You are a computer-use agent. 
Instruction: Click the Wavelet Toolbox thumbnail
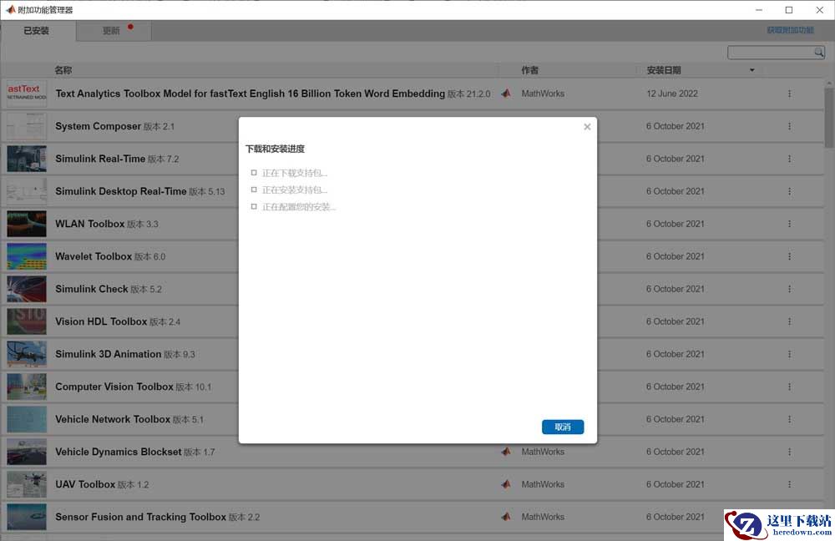[27, 256]
